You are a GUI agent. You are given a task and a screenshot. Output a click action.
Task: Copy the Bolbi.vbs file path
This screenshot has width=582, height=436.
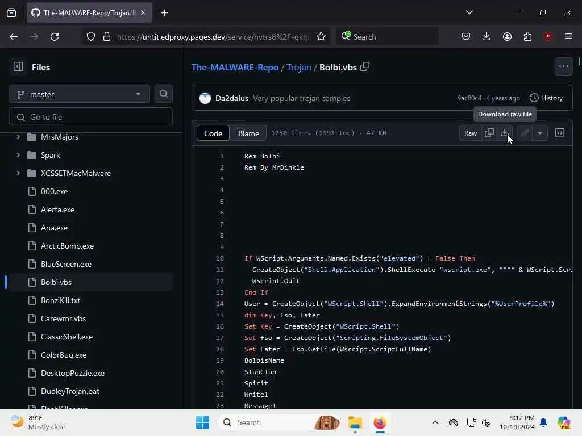[365, 67]
